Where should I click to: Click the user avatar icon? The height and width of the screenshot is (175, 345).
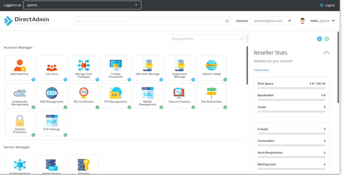coord(303,21)
